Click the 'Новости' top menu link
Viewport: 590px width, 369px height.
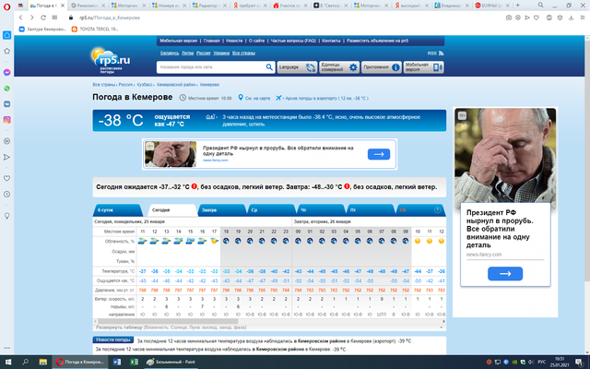234,41
